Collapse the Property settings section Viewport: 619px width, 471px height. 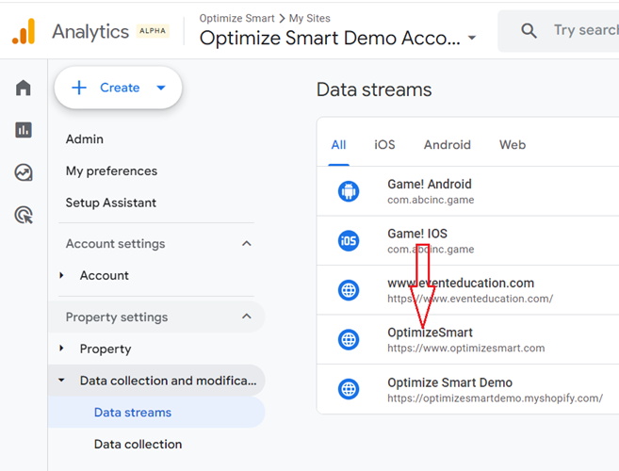pos(247,317)
